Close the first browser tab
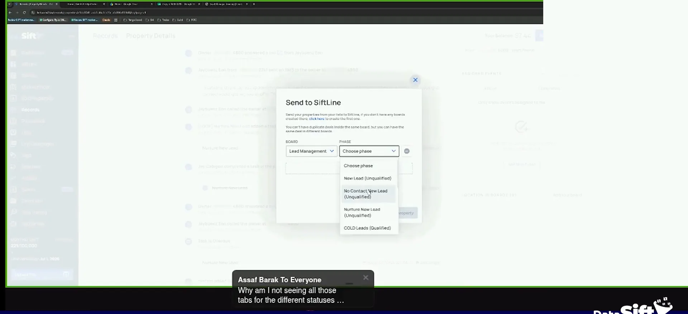The image size is (688, 314). [x=57, y=4]
